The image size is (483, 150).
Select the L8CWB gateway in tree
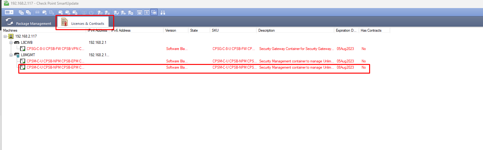(x=27, y=43)
